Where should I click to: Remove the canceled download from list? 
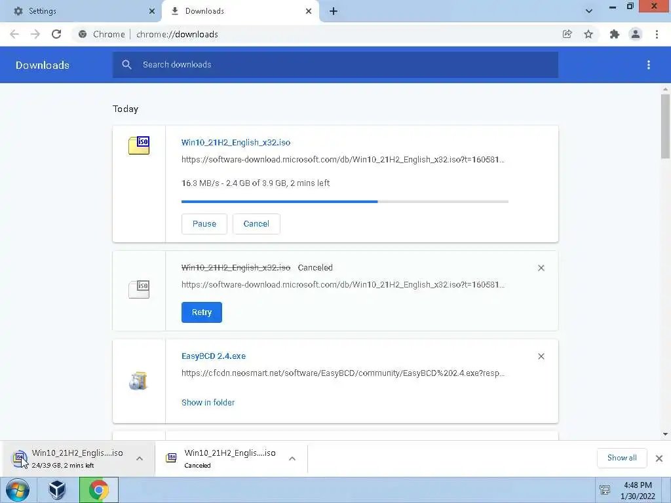(541, 268)
